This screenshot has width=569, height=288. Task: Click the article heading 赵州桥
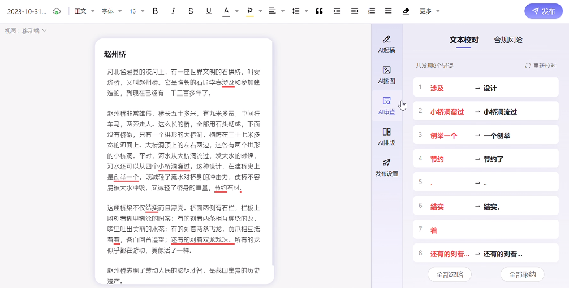click(x=115, y=54)
